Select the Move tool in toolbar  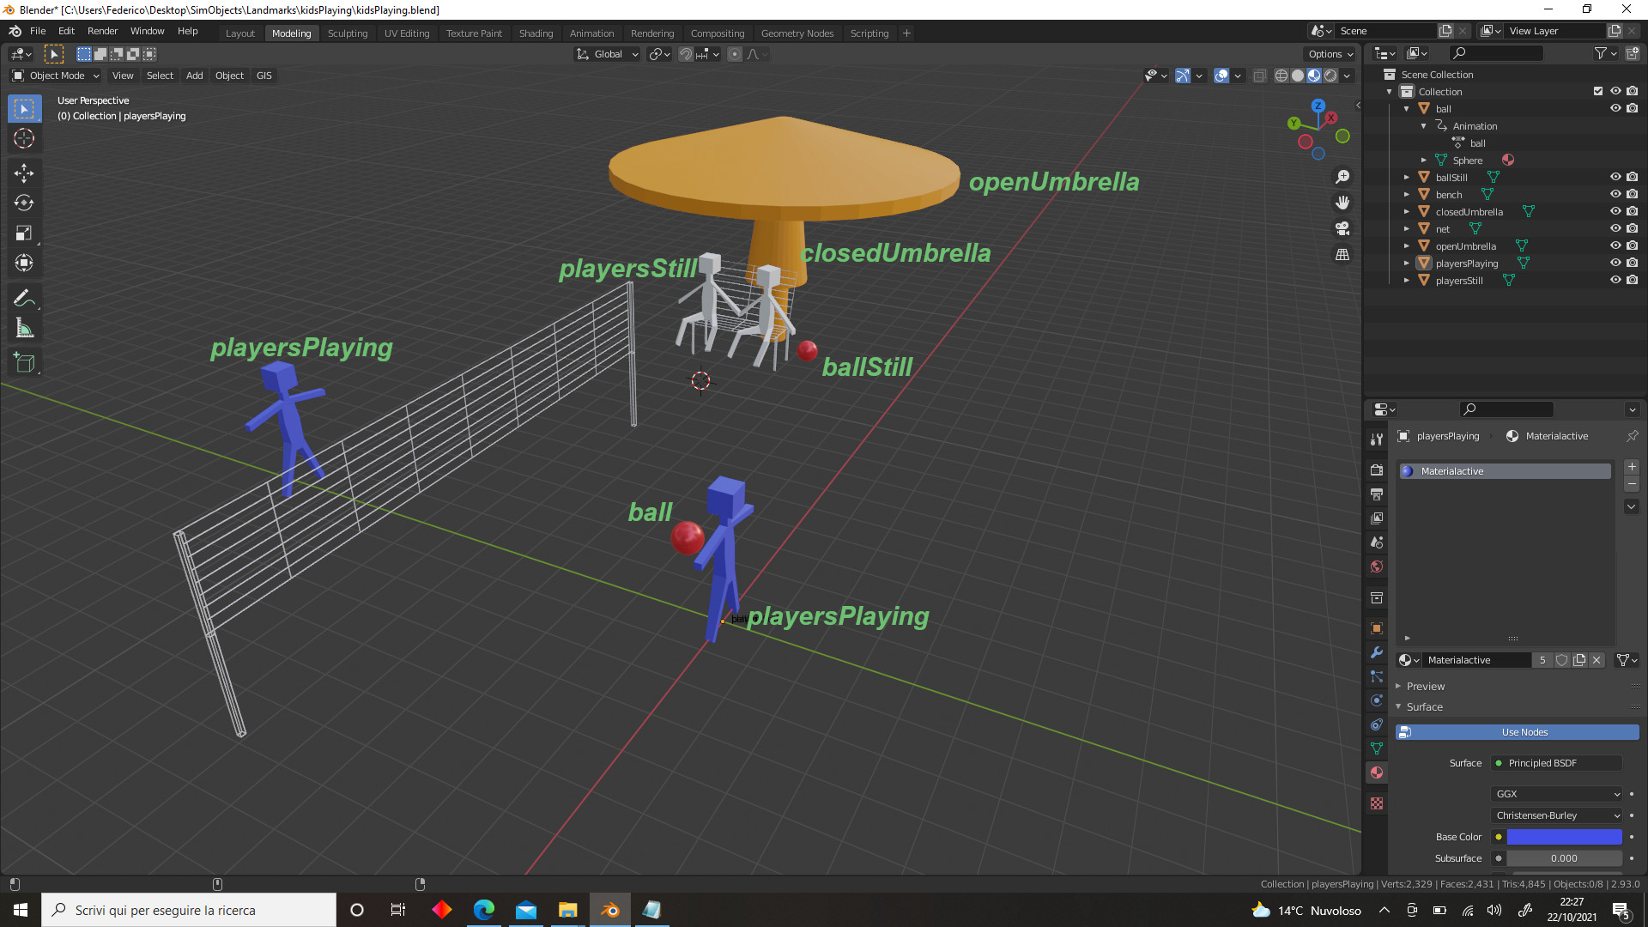[x=24, y=173]
